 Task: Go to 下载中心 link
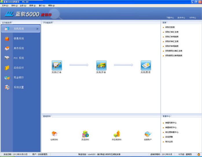(170, 18)
